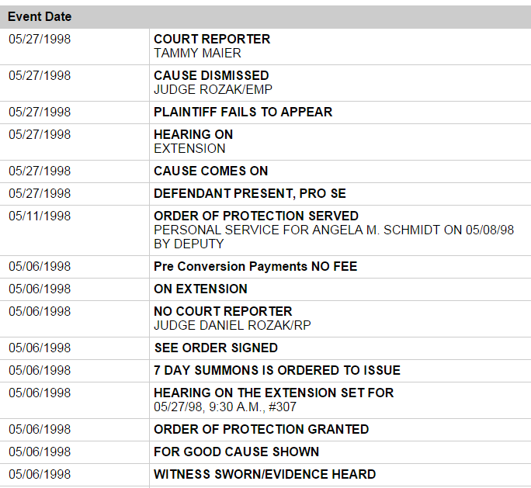Click the DEFENDANT PRESENT, PRO SE entry

point(250,193)
